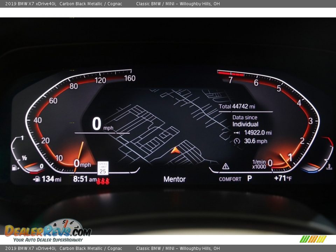Click the 160 mark on the speedometer
Viewport: 336px width, 252px height.
129,78
